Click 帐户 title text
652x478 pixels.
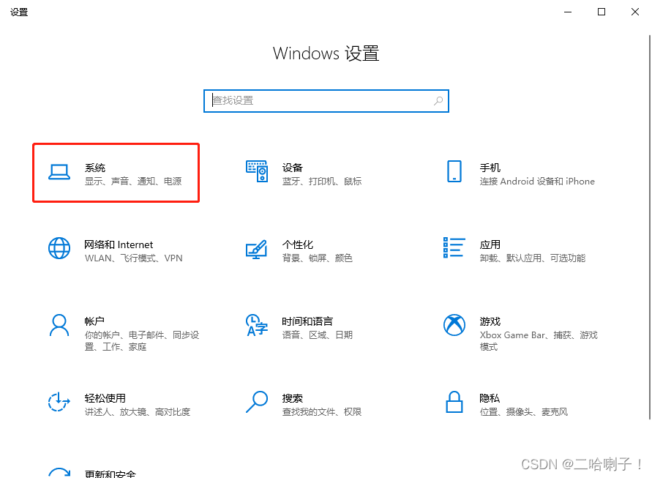(94, 321)
